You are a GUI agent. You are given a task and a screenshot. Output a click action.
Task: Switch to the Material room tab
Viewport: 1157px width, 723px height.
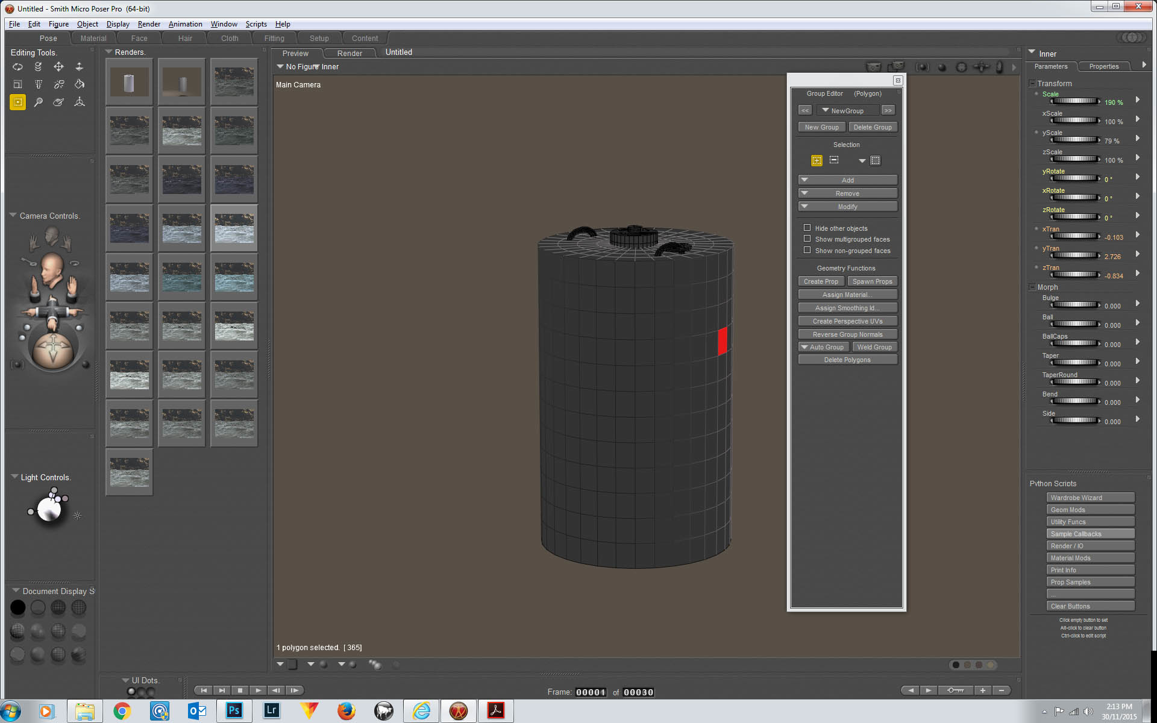click(x=93, y=38)
